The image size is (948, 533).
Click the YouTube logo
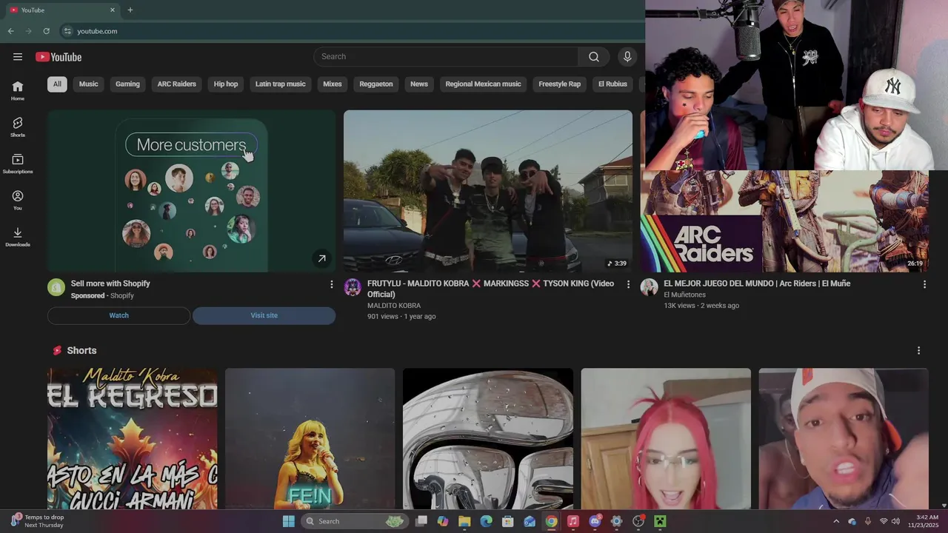[x=59, y=57]
